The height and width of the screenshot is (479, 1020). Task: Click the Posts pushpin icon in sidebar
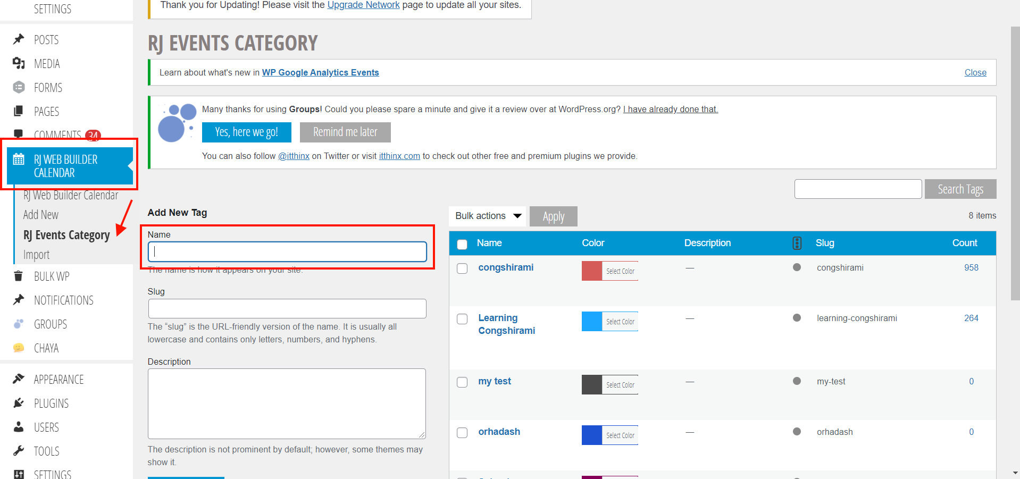(x=19, y=39)
